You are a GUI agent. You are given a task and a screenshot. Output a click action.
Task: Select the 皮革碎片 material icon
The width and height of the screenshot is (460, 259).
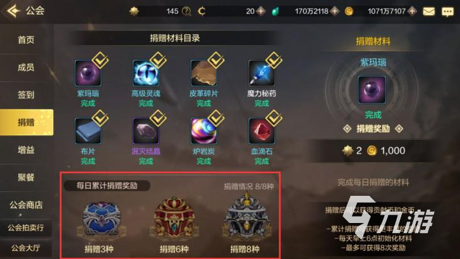pos(203,73)
